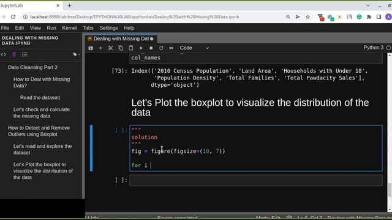392x220 pixels.
Task: Jump to Data Cleansing Part 2 heading
Action: [32, 67]
